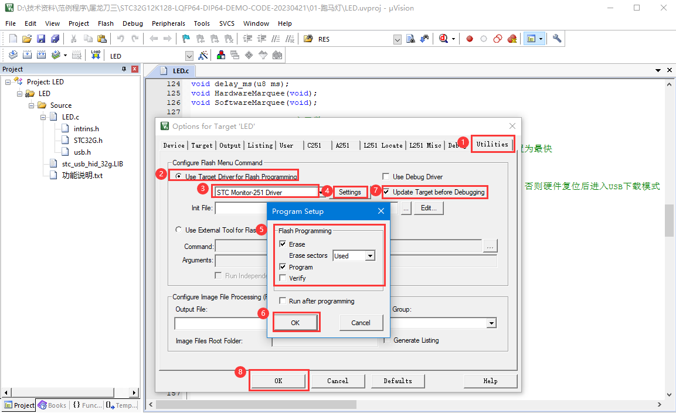
Task: Switch to the Utilities tab
Action: [492, 144]
